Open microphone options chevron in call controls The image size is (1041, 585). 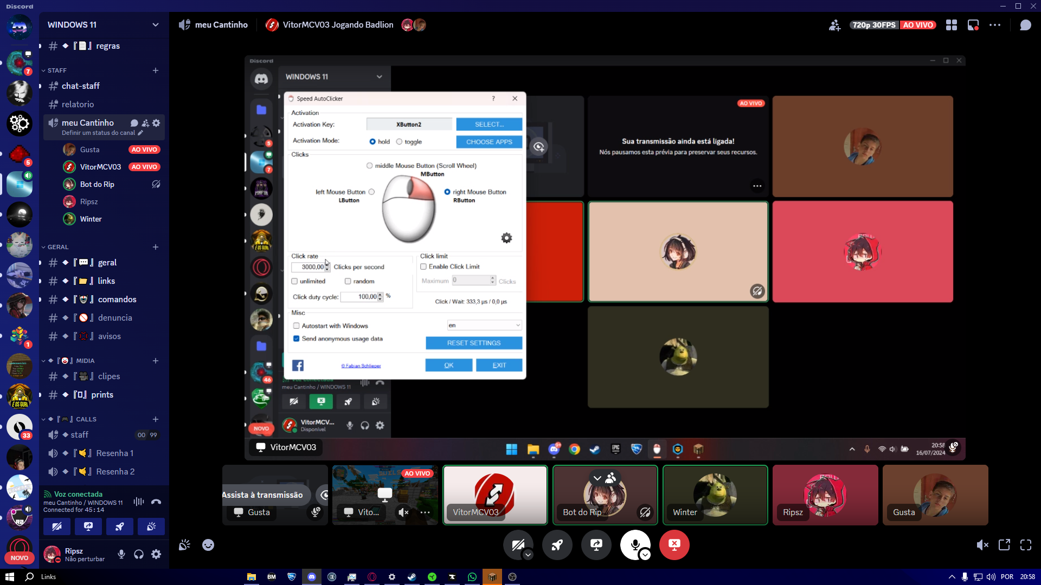point(645,555)
